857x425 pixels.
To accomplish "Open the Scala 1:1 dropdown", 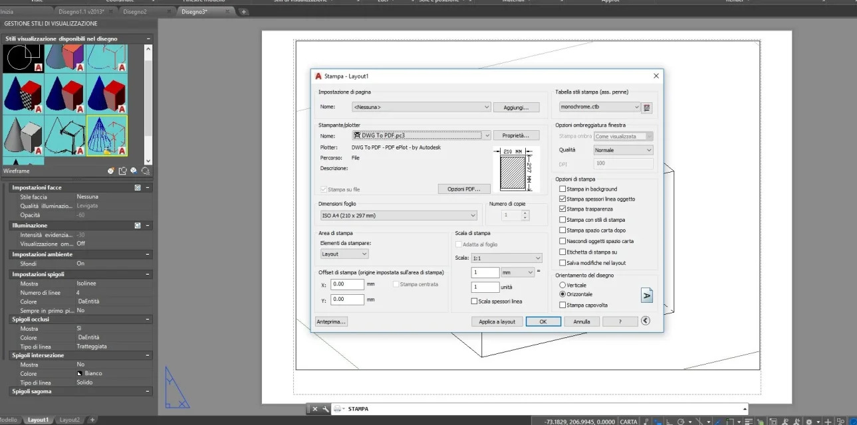I will (x=506, y=258).
